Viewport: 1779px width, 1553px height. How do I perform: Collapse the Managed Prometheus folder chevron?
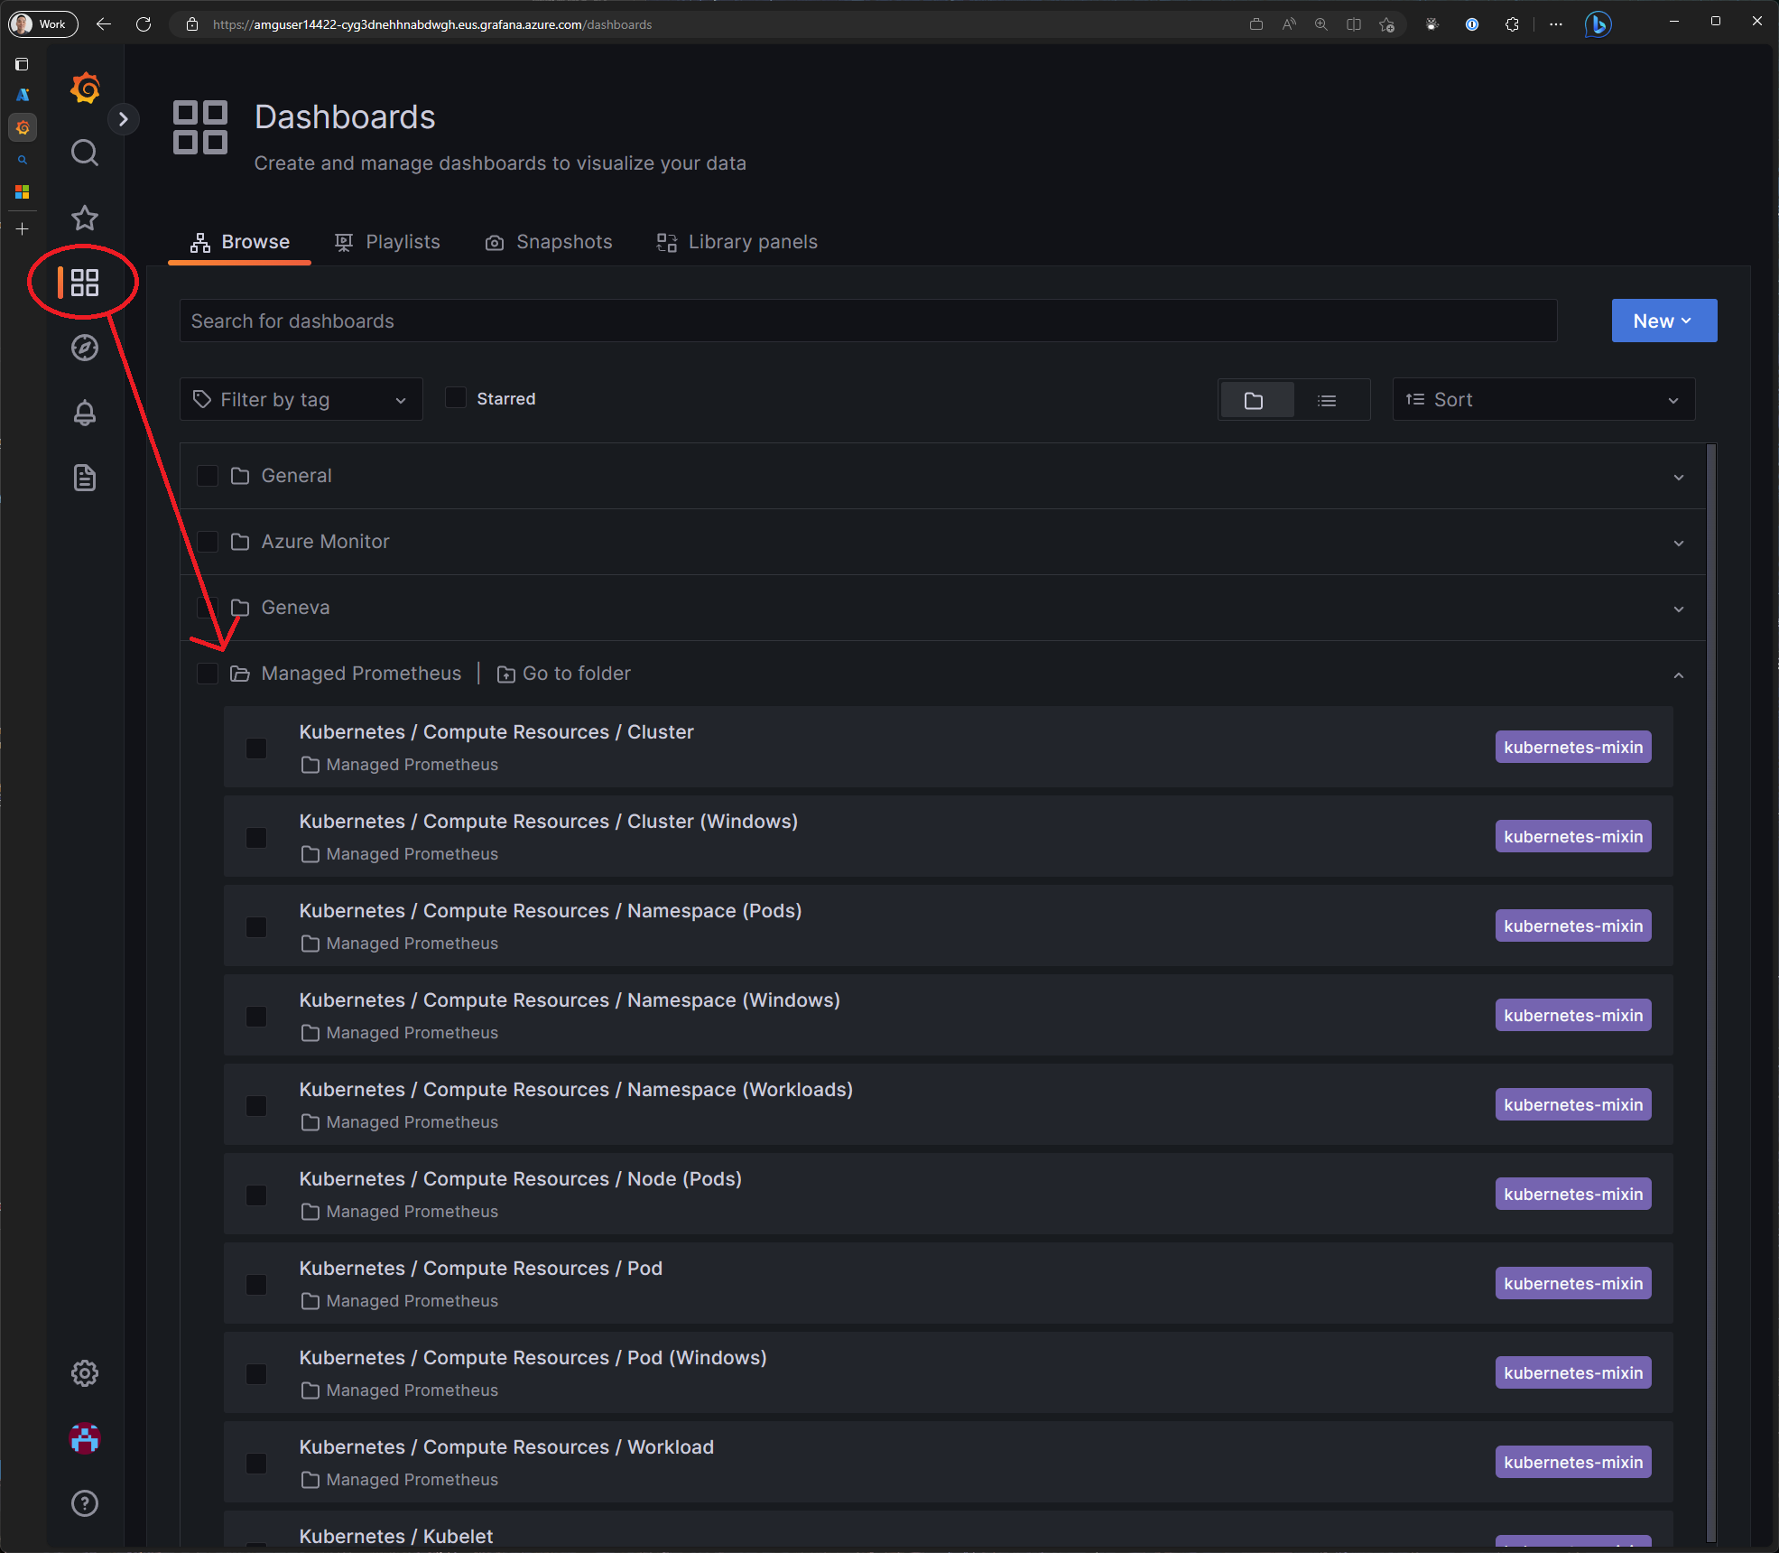tap(1679, 674)
